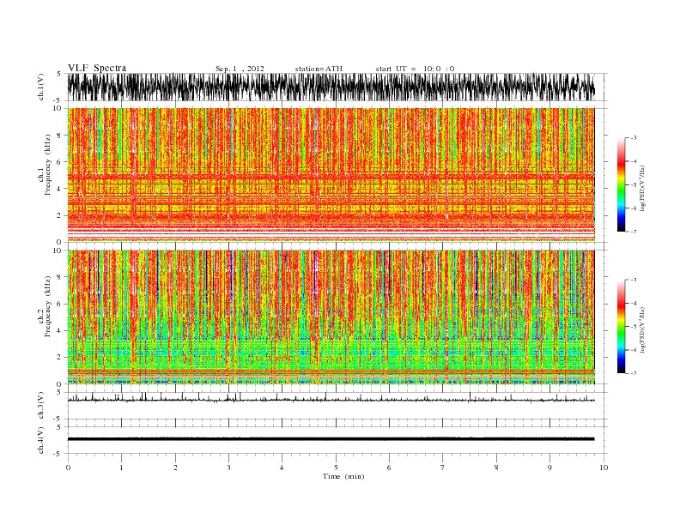
Task: Click the "5" upper tick of ch.1(V) axis
Action: click(x=59, y=74)
